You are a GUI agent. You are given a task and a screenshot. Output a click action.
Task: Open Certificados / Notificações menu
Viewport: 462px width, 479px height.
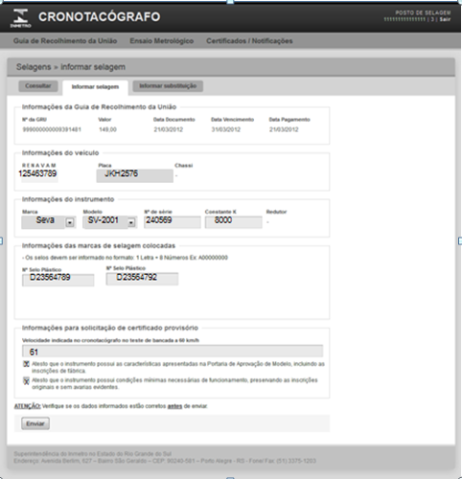tap(249, 41)
